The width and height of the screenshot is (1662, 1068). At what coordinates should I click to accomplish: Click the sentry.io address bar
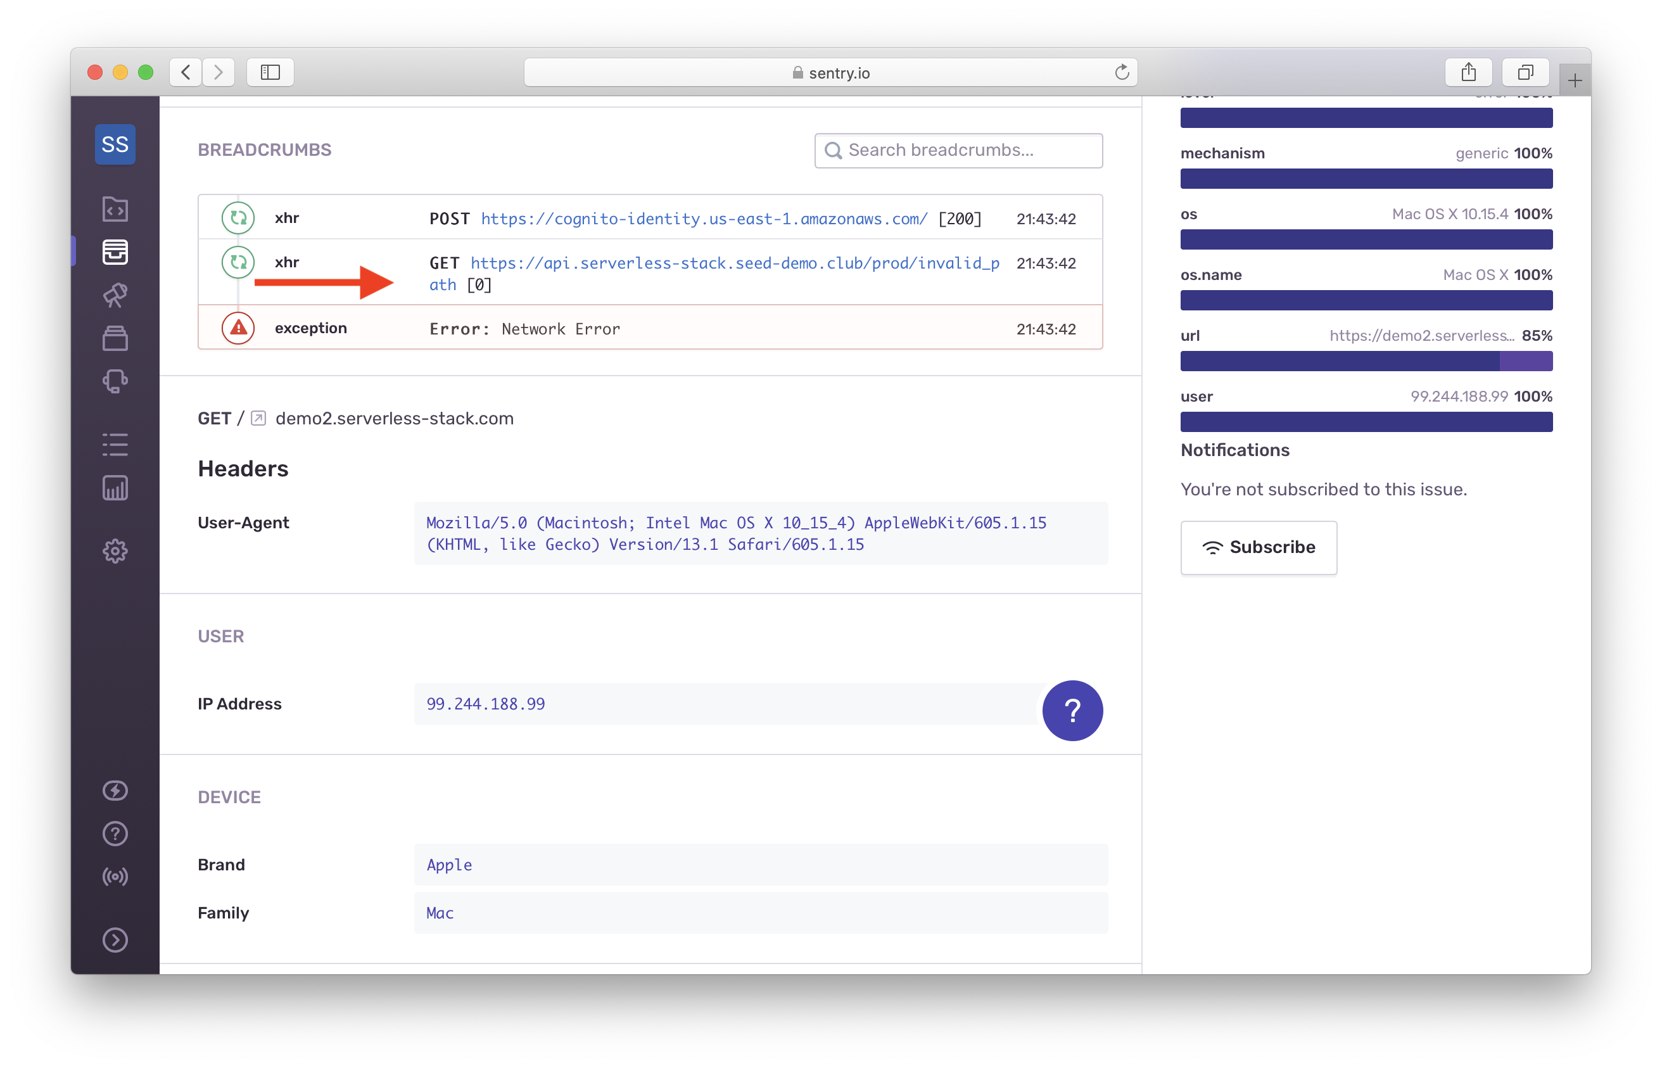pyautogui.click(x=830, y=72)
